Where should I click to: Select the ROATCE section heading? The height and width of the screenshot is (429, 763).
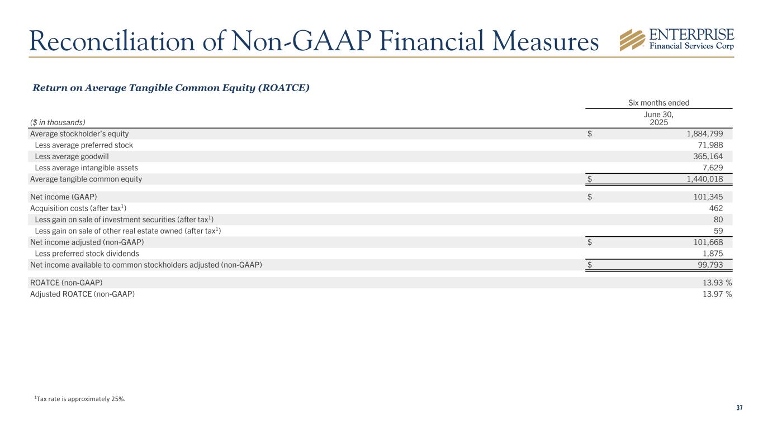[171, 88]
